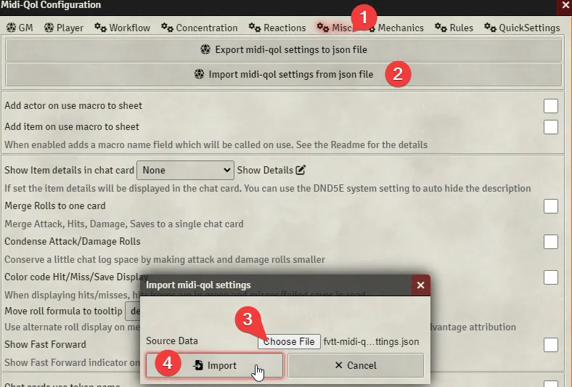Export midi-qol settings to json file

point(284,50)
